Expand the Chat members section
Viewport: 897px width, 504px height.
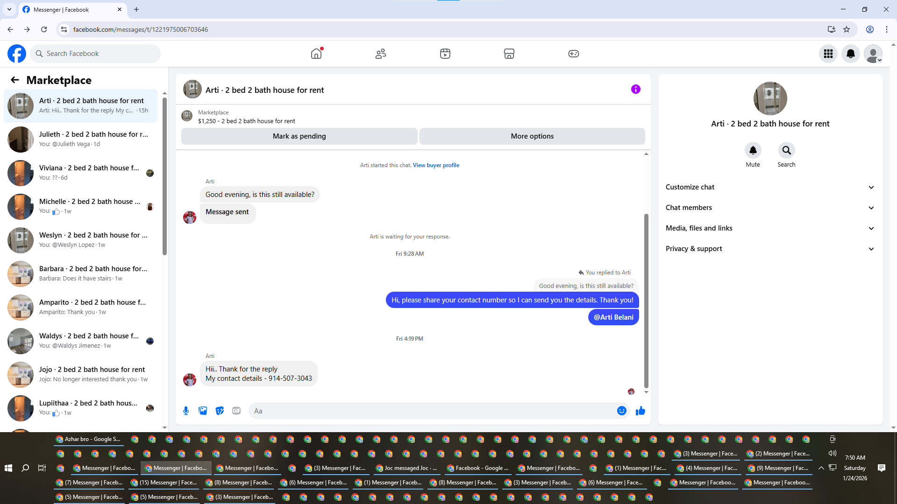(x=769, y=208)
